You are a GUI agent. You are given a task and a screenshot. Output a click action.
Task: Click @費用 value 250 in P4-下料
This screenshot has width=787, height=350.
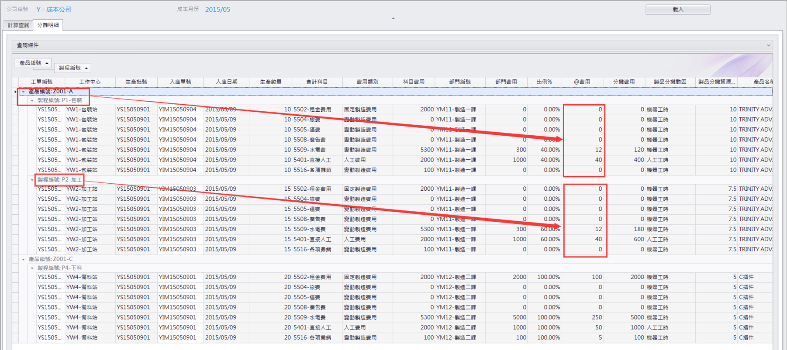click(582, 317)
